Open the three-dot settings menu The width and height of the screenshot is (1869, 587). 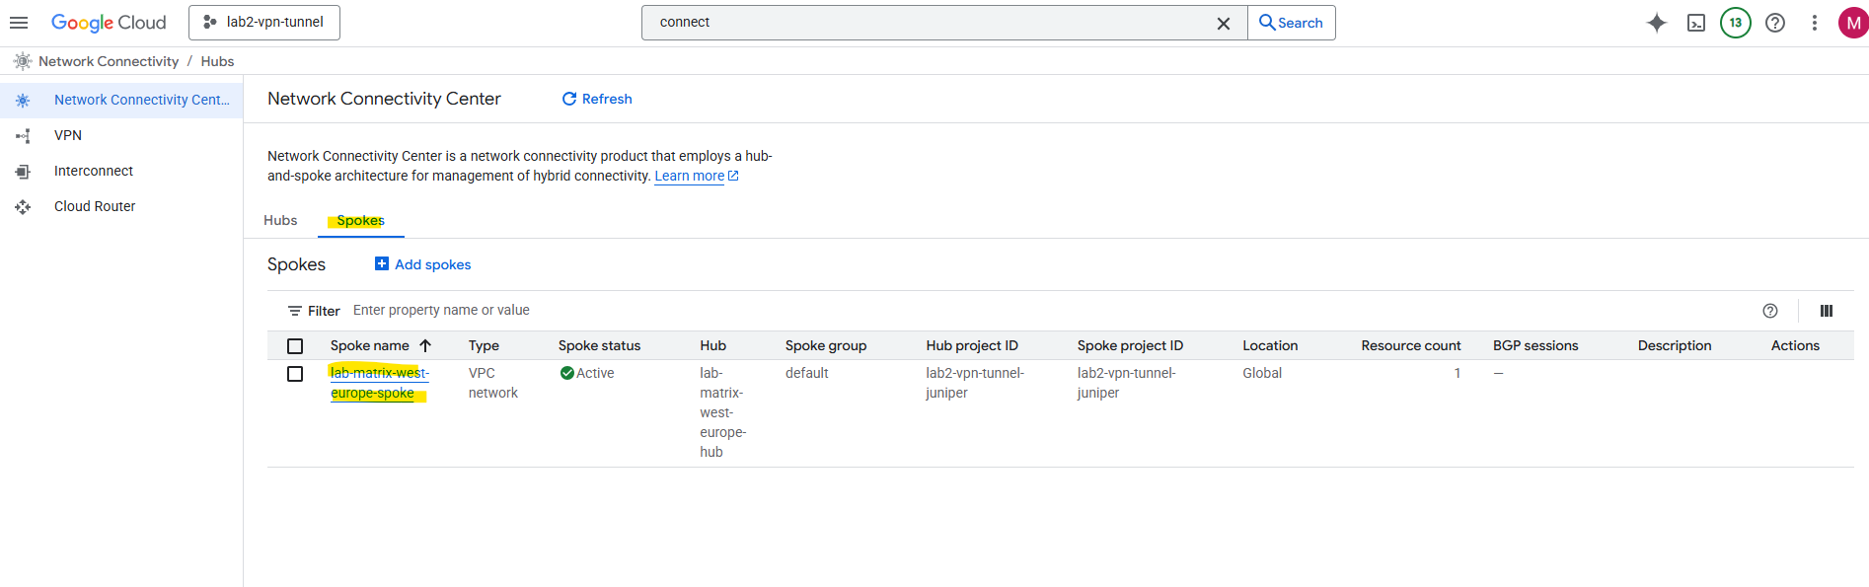pos(1814,23)
